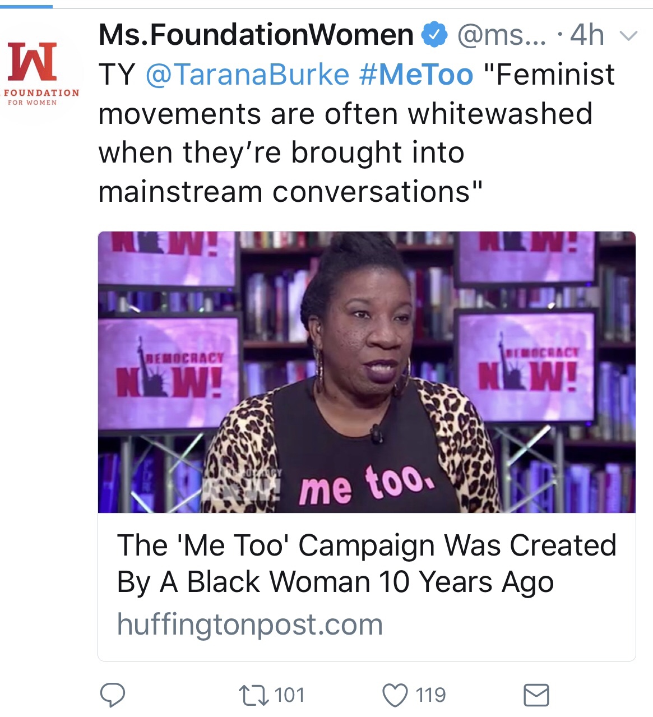653x717 pixels.
Task: Open the @TaranaBurke mention
Action: coord(247,75)
